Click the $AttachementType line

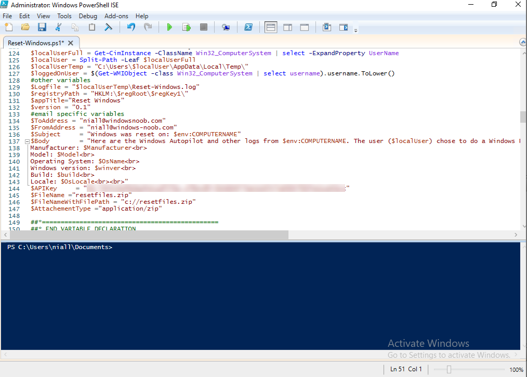click(96, 209)
